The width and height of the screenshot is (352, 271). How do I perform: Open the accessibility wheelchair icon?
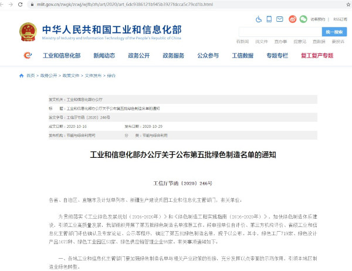(259, 19)
